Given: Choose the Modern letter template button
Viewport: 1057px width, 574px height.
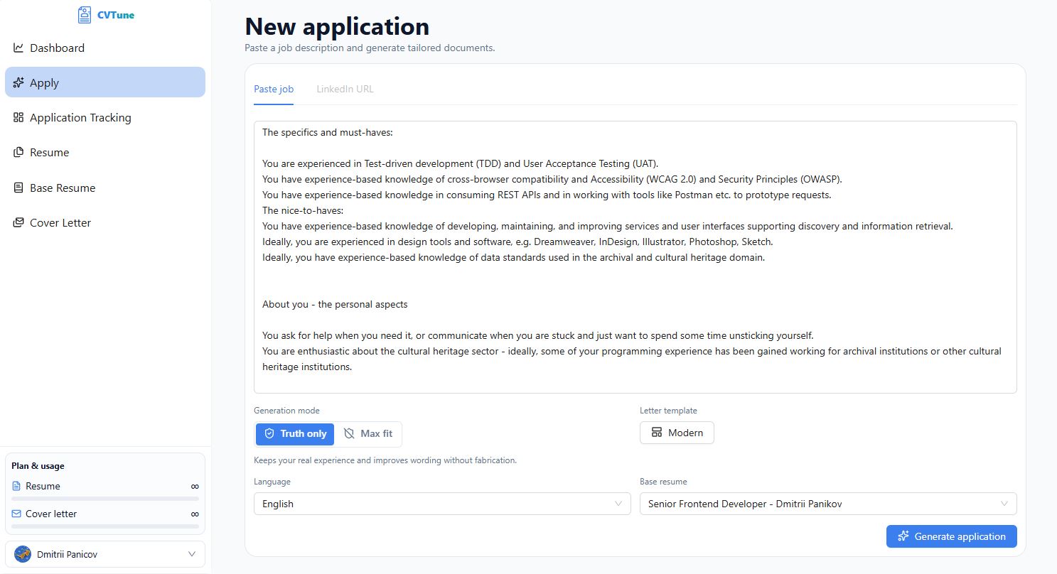Looking at the screenshot, I should click(677, 433).
